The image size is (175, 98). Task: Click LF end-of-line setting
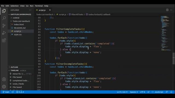[148, 92]
